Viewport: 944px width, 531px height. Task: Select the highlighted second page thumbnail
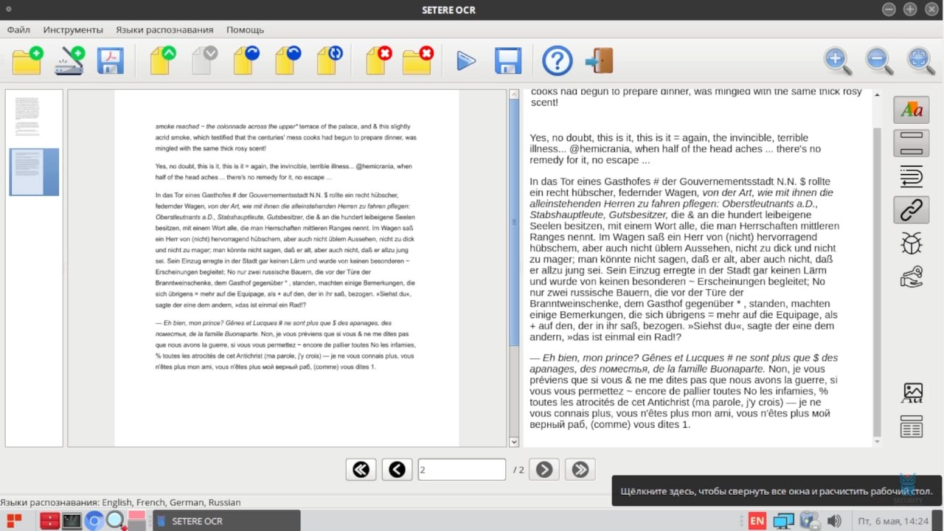coord(34,172)
